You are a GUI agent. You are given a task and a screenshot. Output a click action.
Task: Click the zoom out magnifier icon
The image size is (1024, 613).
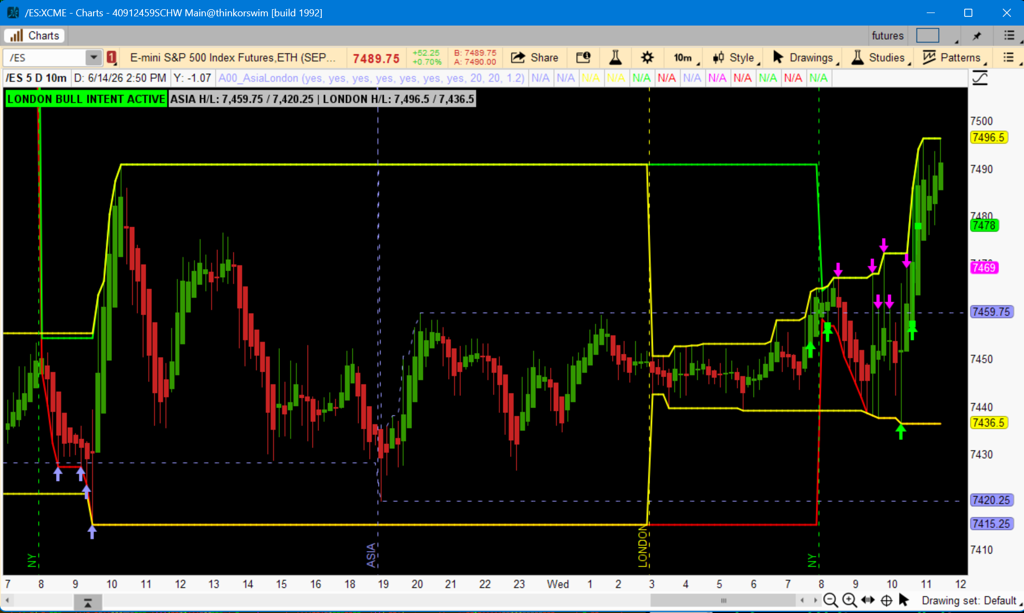(831, 601)
